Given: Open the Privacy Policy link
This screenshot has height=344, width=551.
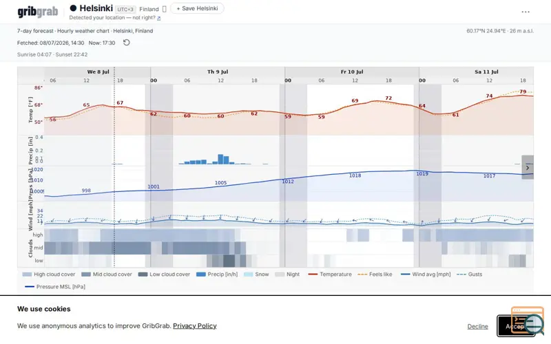Looking at the screenshot, I should pyautogui.click(x=195, y=325).
